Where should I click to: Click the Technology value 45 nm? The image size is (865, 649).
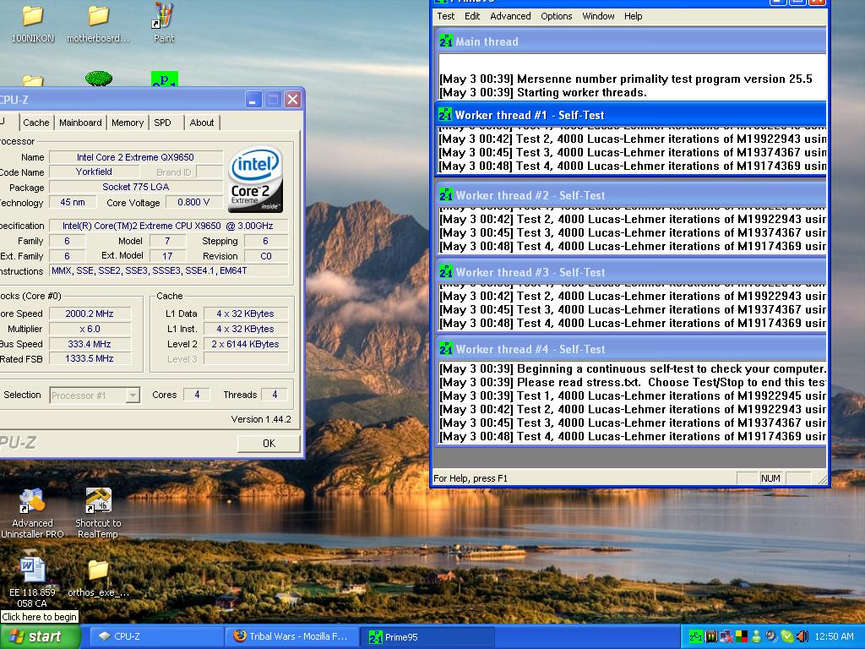click(73, 203)
